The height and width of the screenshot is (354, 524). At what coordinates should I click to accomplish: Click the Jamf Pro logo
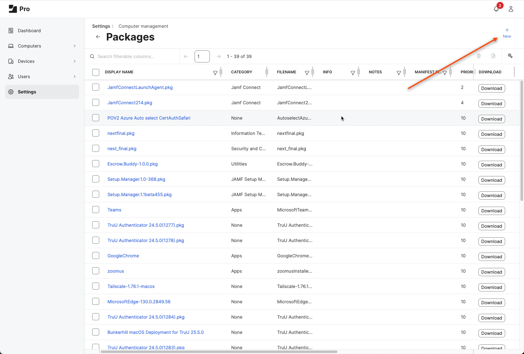click(19, 9)
